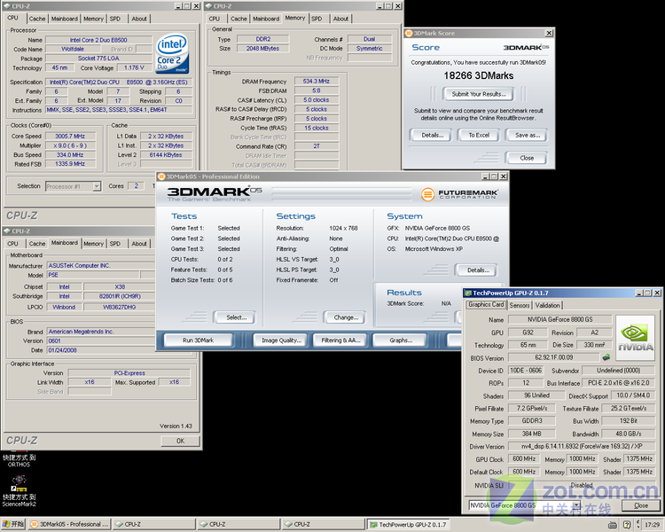Click Details button in 3DMark Score window
Image resolution: width=665 pixels, height=532 pixels.
click(432, 136)
